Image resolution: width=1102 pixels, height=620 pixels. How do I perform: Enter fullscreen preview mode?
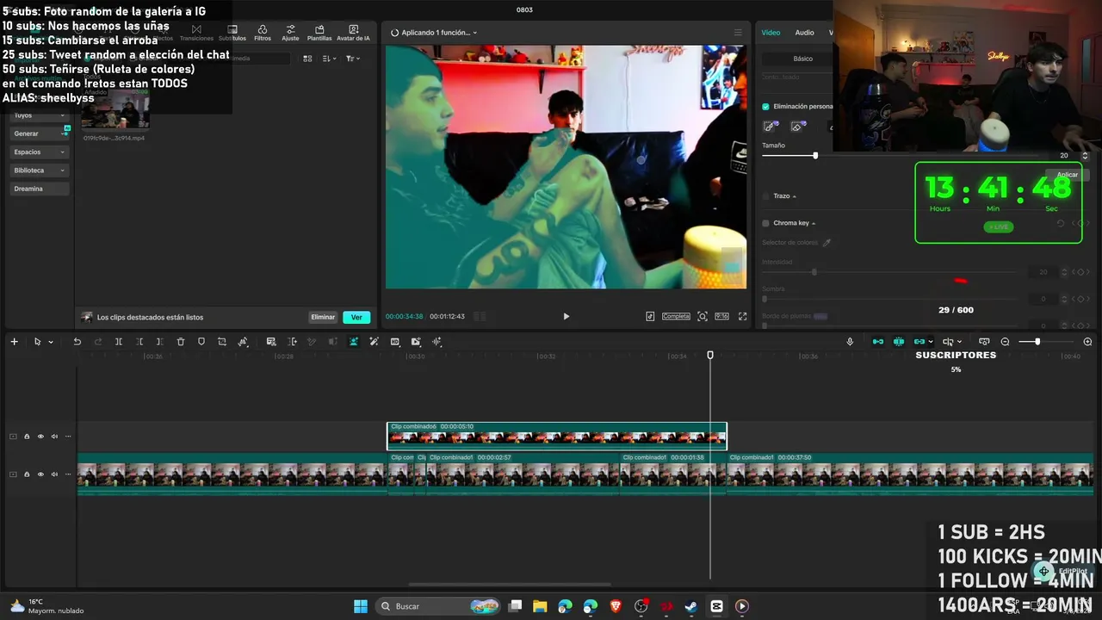coord(742,316)
